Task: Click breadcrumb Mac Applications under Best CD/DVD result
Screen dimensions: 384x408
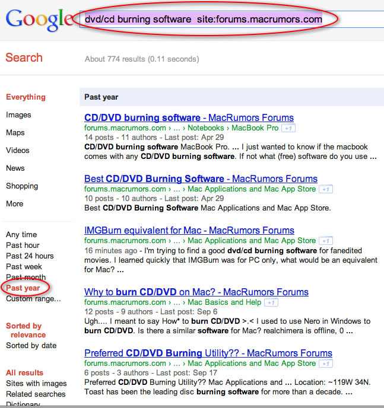Action: [x=252, y=189]
